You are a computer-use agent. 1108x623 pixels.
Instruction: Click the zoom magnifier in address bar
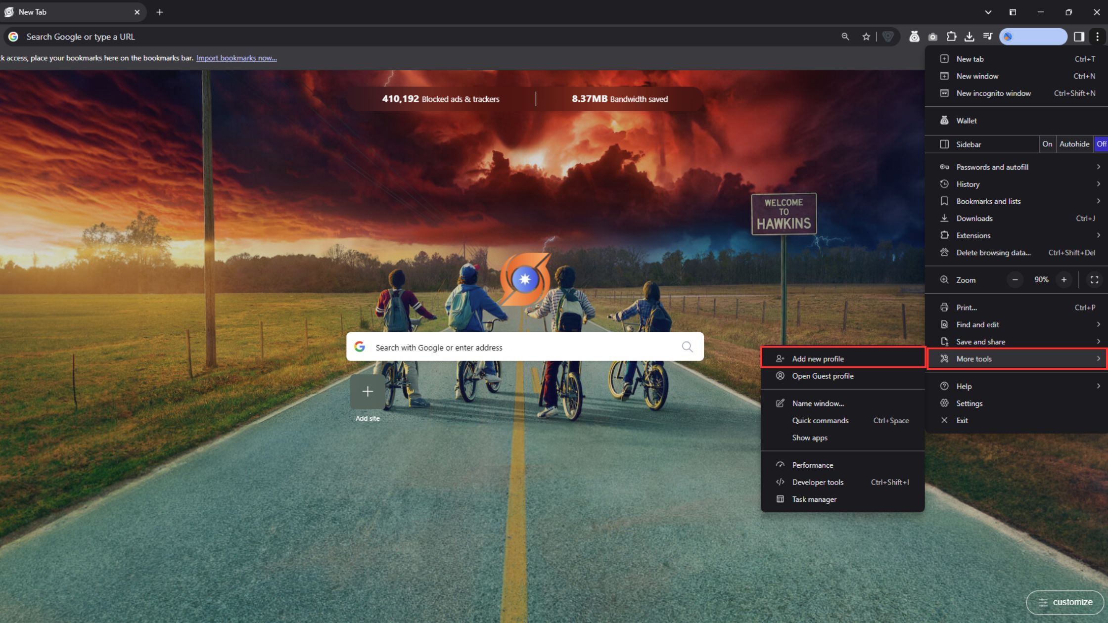(845, 37)
